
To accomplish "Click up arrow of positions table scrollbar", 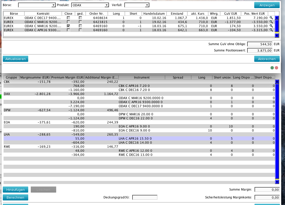I will 277,18.
